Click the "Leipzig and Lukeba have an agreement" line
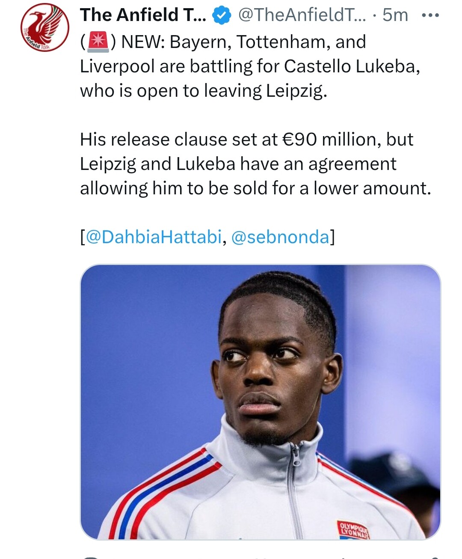 238,164
